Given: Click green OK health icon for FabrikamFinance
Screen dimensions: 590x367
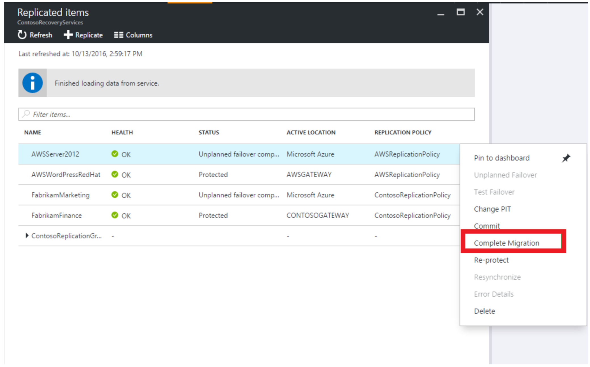Looking at the screenshot, I should [115, 215].
